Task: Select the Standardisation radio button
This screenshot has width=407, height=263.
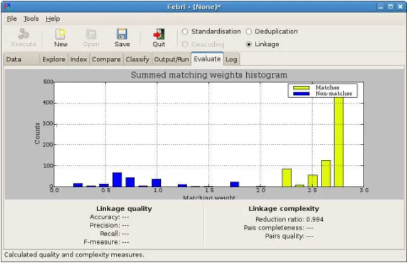Action: click(185, 31)
